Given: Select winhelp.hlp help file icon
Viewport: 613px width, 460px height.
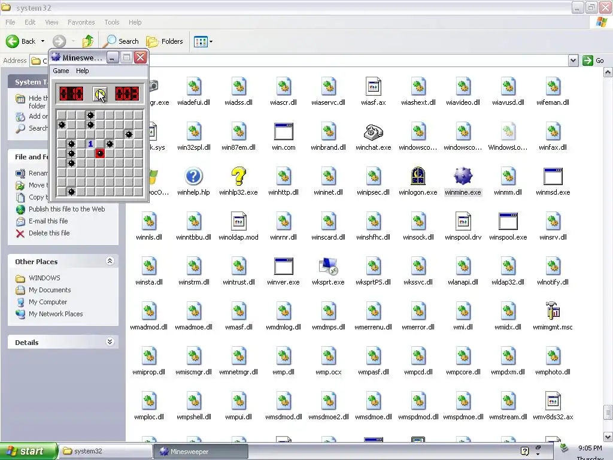Looking at the screenshot, I should tap(193, 177).
